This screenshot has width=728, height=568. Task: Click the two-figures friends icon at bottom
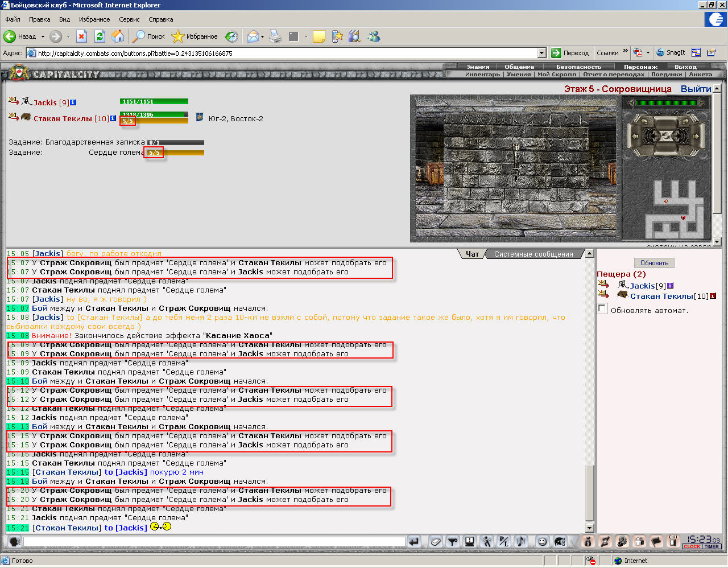pyautogui.click(x=639, y=541)
